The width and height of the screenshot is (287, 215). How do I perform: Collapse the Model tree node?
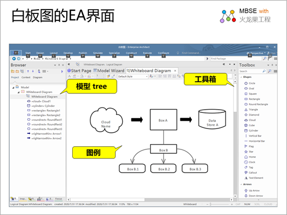click(13, 88)
